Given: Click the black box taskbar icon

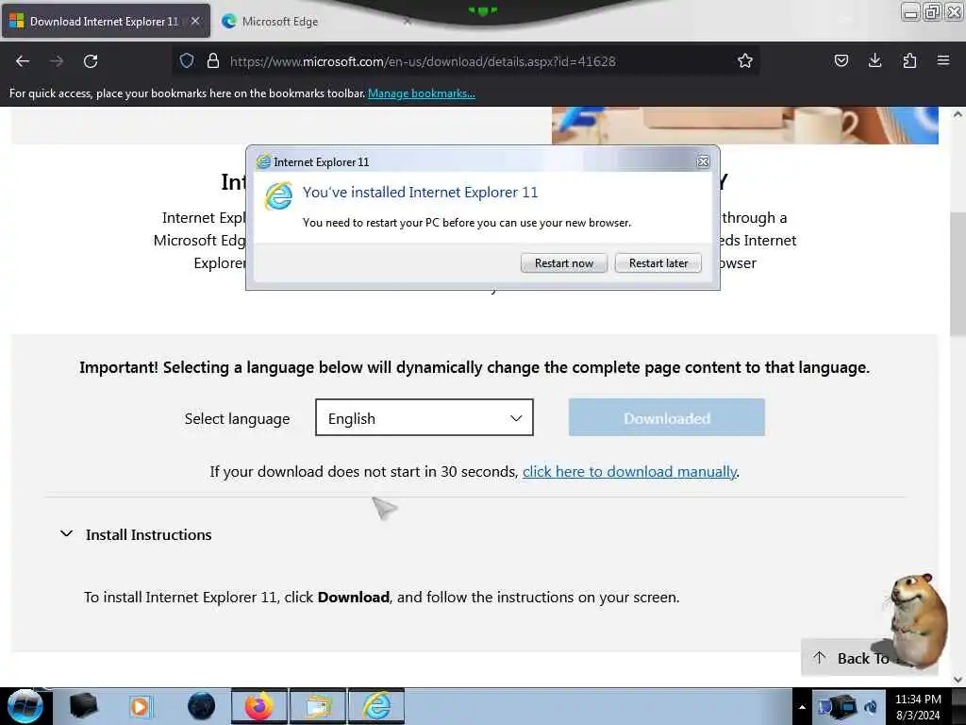Looking at the screenshot, I should [83, 706].
